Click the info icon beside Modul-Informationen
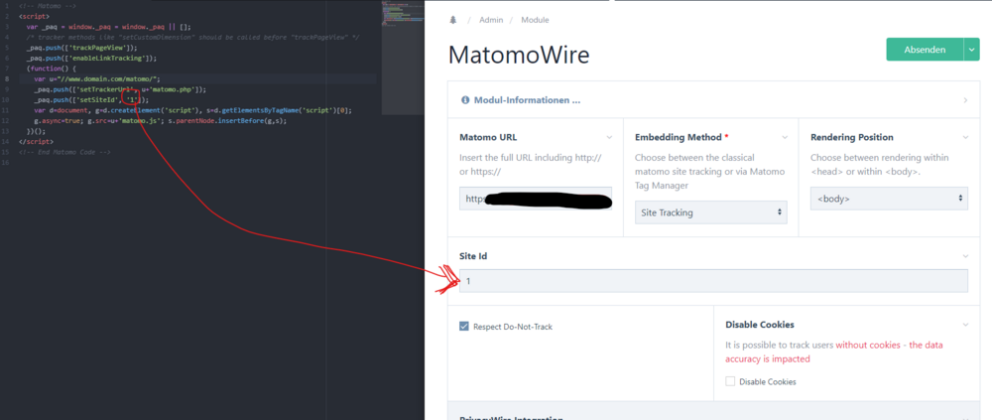 (464, 100)
